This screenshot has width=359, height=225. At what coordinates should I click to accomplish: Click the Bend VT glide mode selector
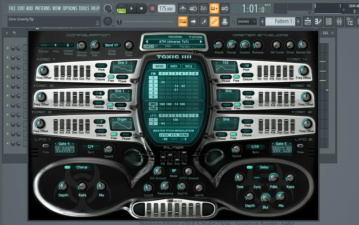pos(112,45)
